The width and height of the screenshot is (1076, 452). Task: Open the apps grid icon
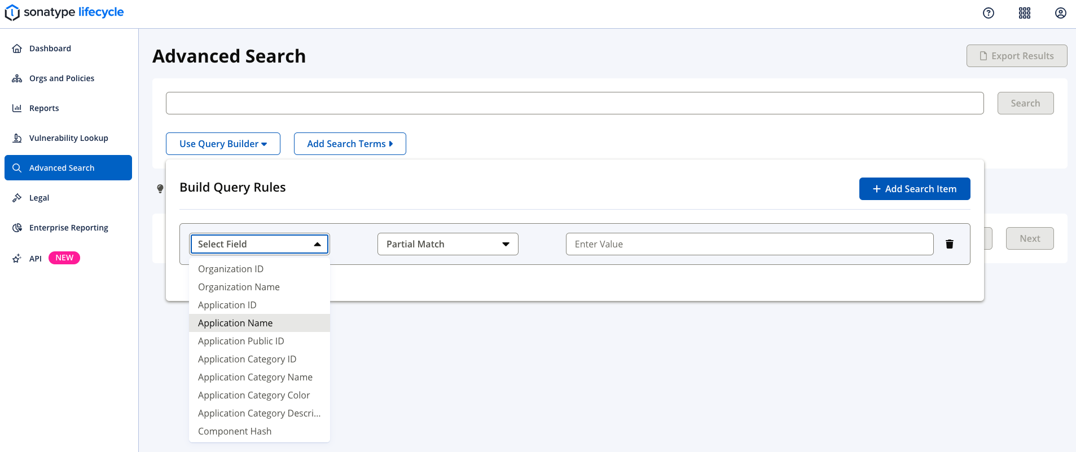[1024, 13]
